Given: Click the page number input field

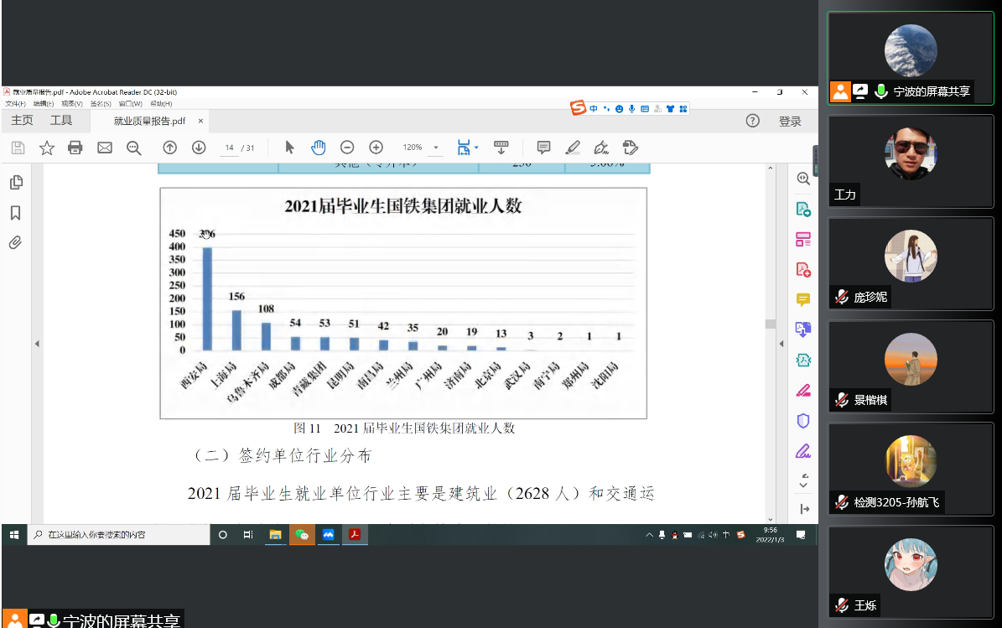Looking at the screenshot, I should point(230,148).
